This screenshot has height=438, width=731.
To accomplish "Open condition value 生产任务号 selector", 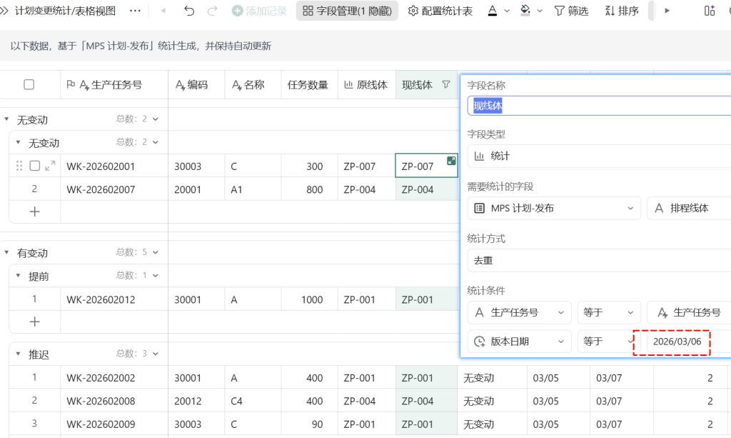I will [689, 312].
